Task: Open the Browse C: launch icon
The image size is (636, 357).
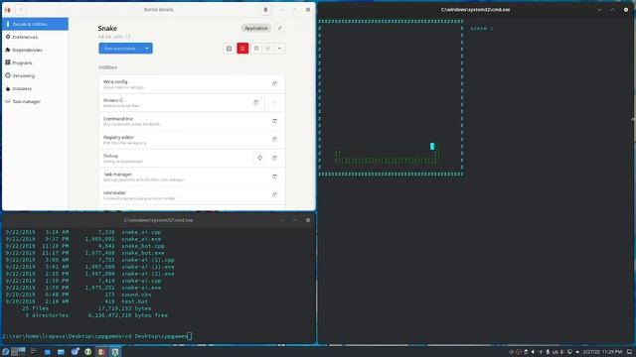Action: (256, 102)
